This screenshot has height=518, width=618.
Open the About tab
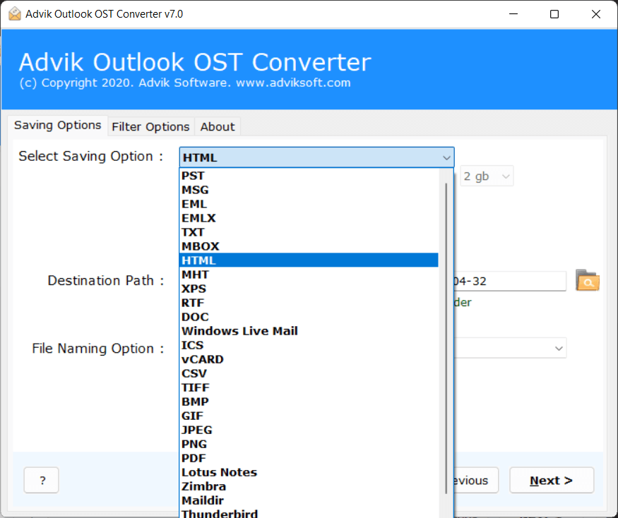click(217, 127)
